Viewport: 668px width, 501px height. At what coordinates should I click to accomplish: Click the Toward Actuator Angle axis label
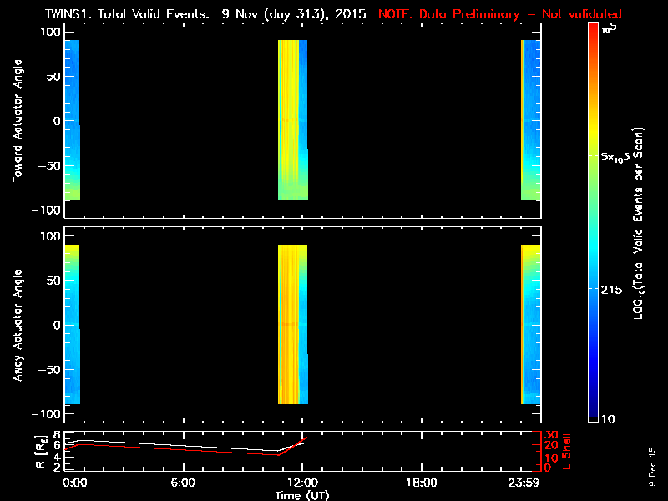[x=18, y=121]
